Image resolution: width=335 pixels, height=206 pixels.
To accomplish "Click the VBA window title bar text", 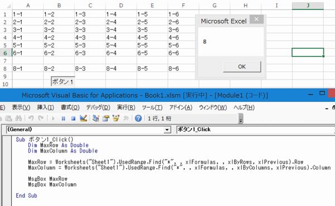I will [x=145, y=95].
